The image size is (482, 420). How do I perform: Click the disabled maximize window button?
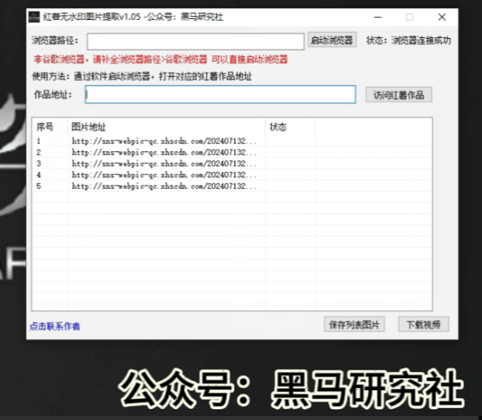click(x=409, y=17)
